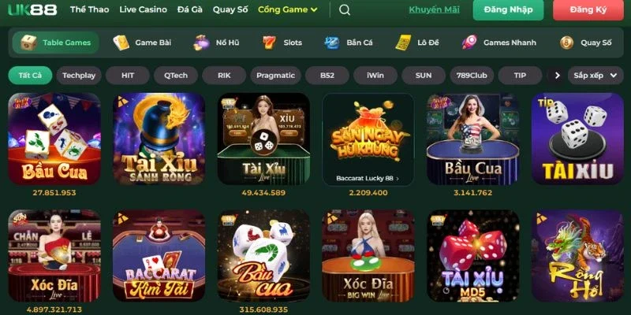Image resolution: width=631 pixels, height=315 pixels.
Task: Click the Đăng Nhập button
Action: [509, 9]
